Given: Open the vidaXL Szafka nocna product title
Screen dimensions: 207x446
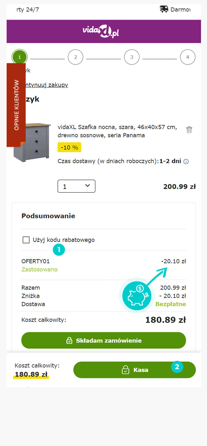Looking at the screenshot, I should coord(118,131).
